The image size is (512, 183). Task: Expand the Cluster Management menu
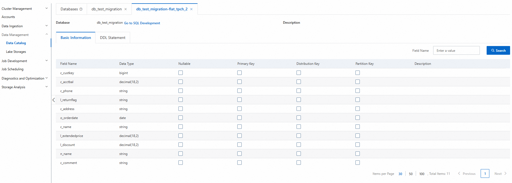47,8
